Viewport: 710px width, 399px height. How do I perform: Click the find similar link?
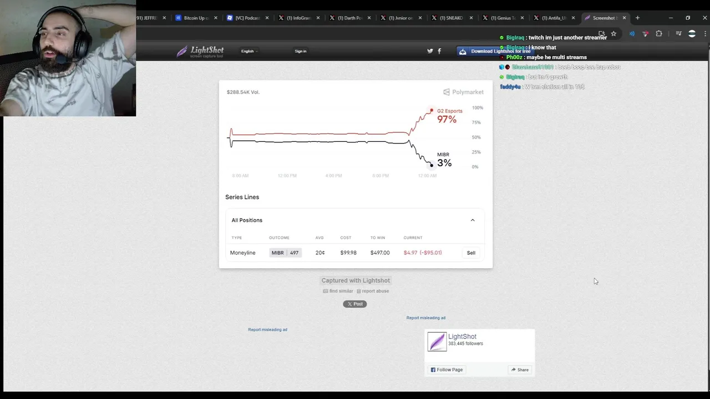coord(338,291)
